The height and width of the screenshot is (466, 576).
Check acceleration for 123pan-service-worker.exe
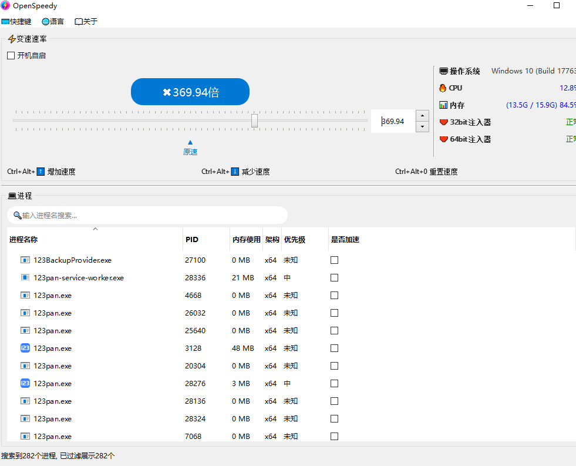coord(334,277)
